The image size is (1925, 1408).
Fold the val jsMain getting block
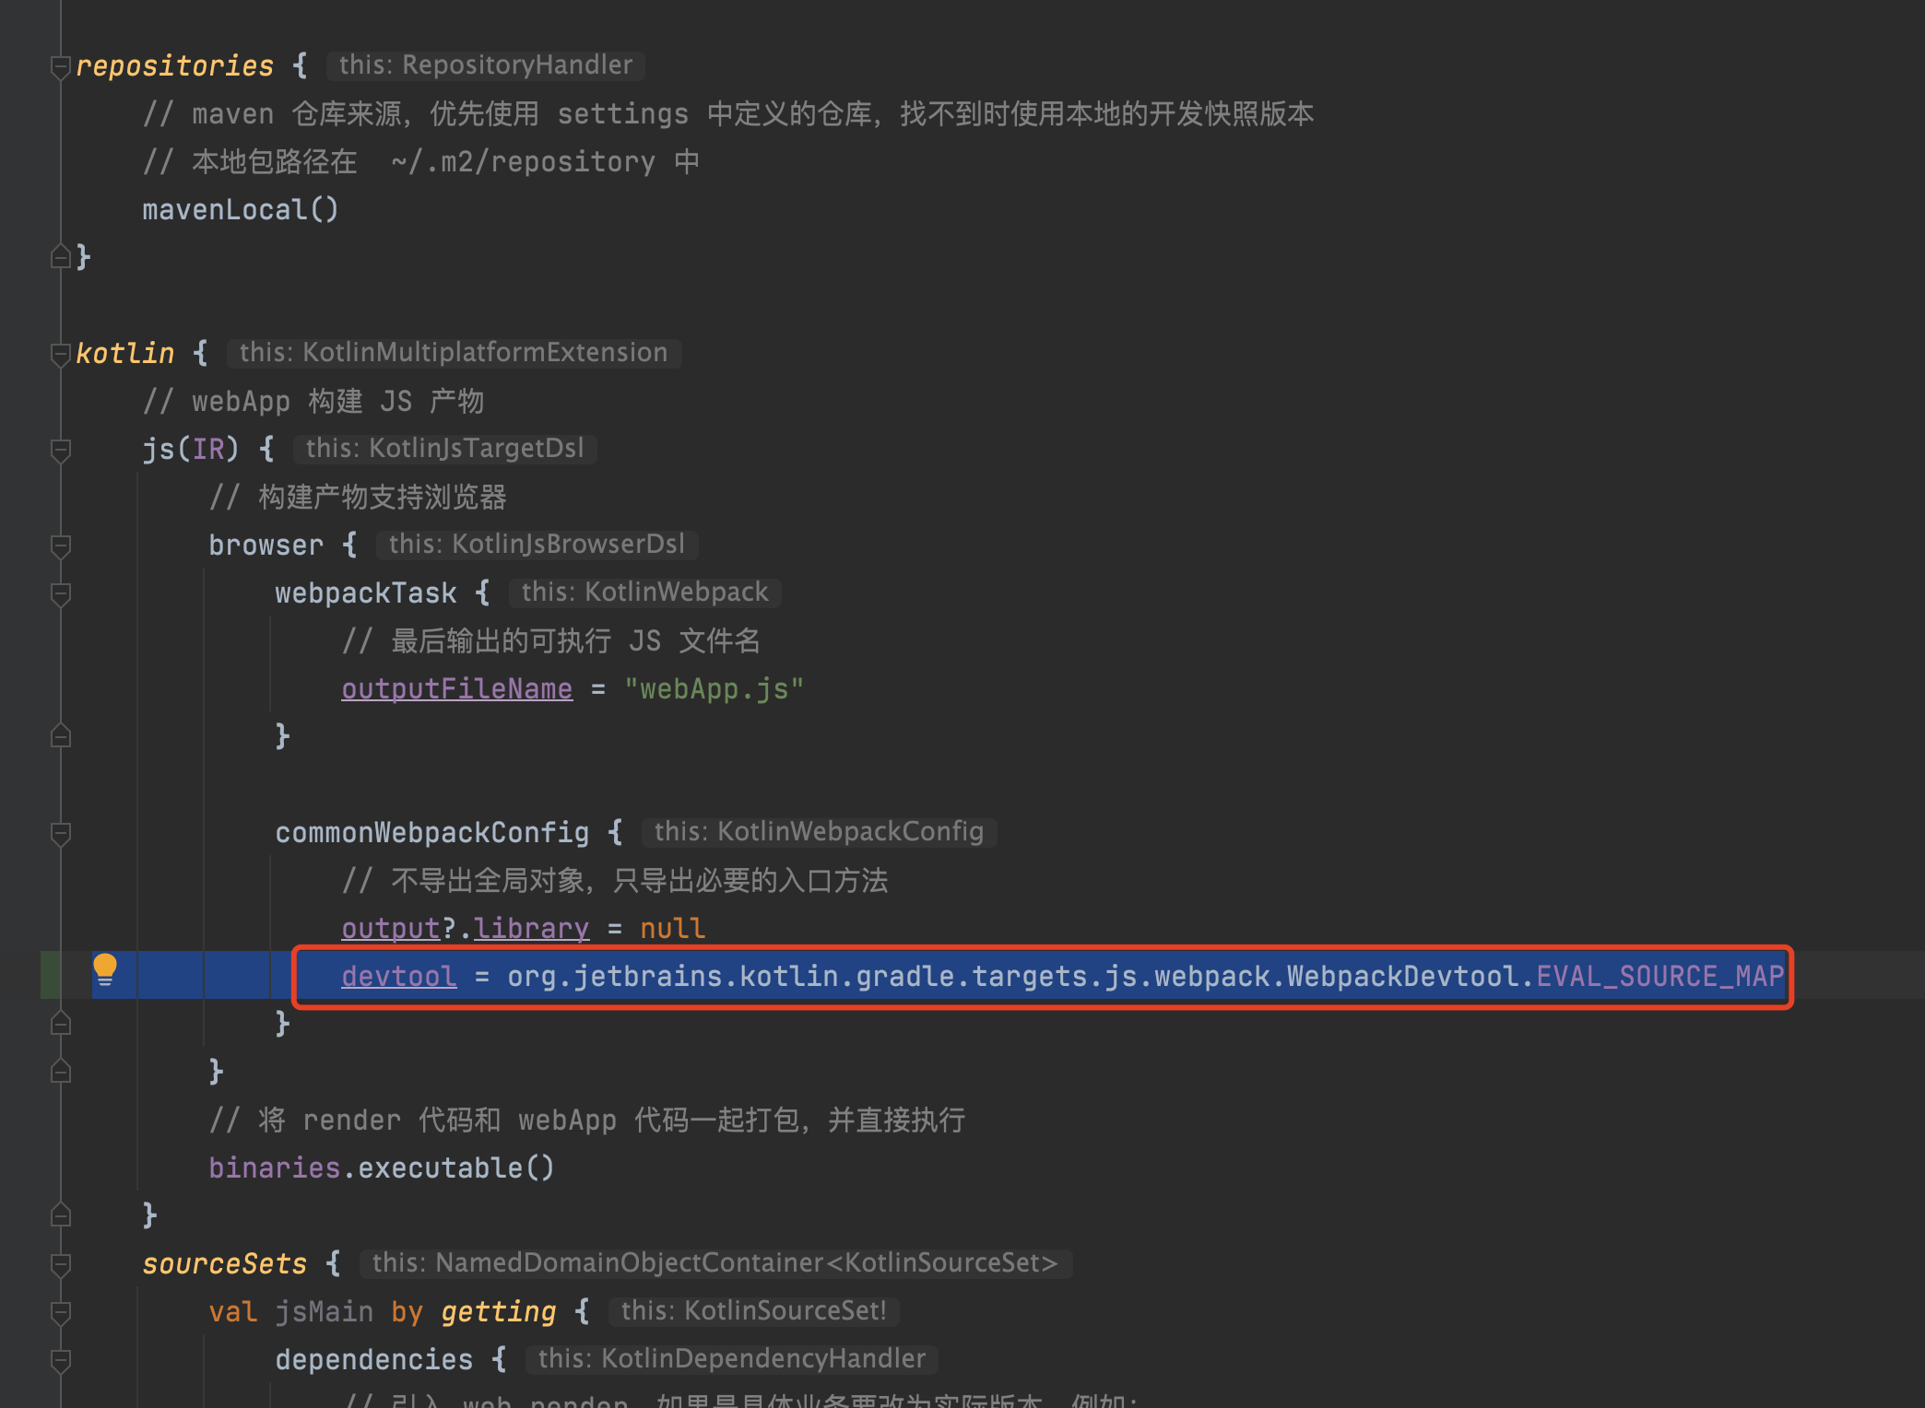click(61, 1312)
